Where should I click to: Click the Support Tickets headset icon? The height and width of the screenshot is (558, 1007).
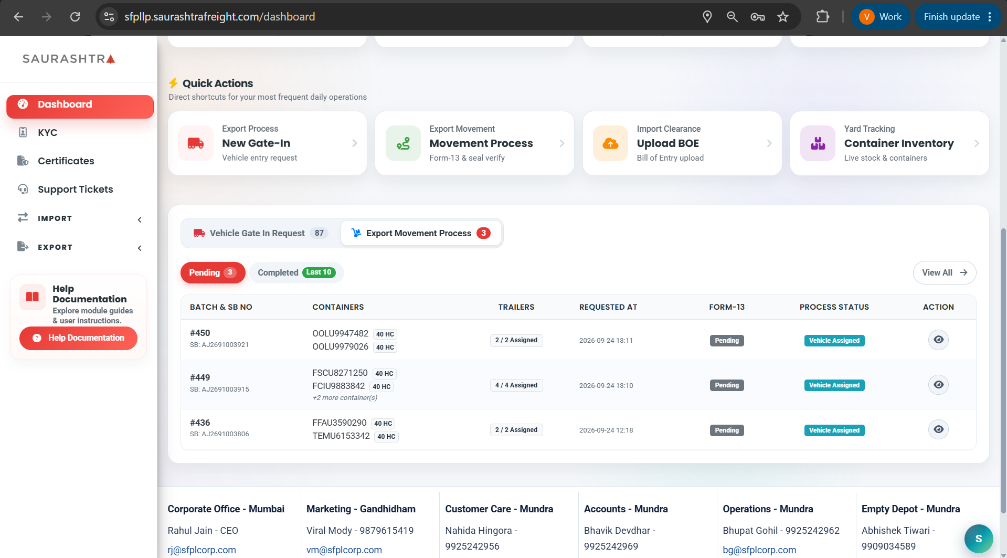coord(23,189)
